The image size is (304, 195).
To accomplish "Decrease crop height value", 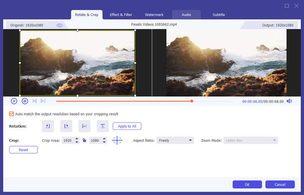I will 104,142.
